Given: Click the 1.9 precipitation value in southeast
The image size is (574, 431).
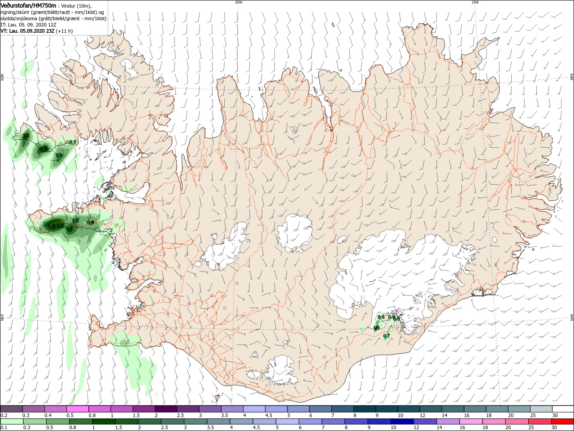Looking at the screenshot, I should [376, 328].
